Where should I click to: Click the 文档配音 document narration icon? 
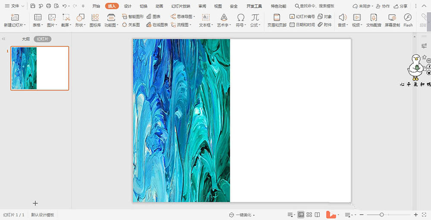(x=374, y=18)
